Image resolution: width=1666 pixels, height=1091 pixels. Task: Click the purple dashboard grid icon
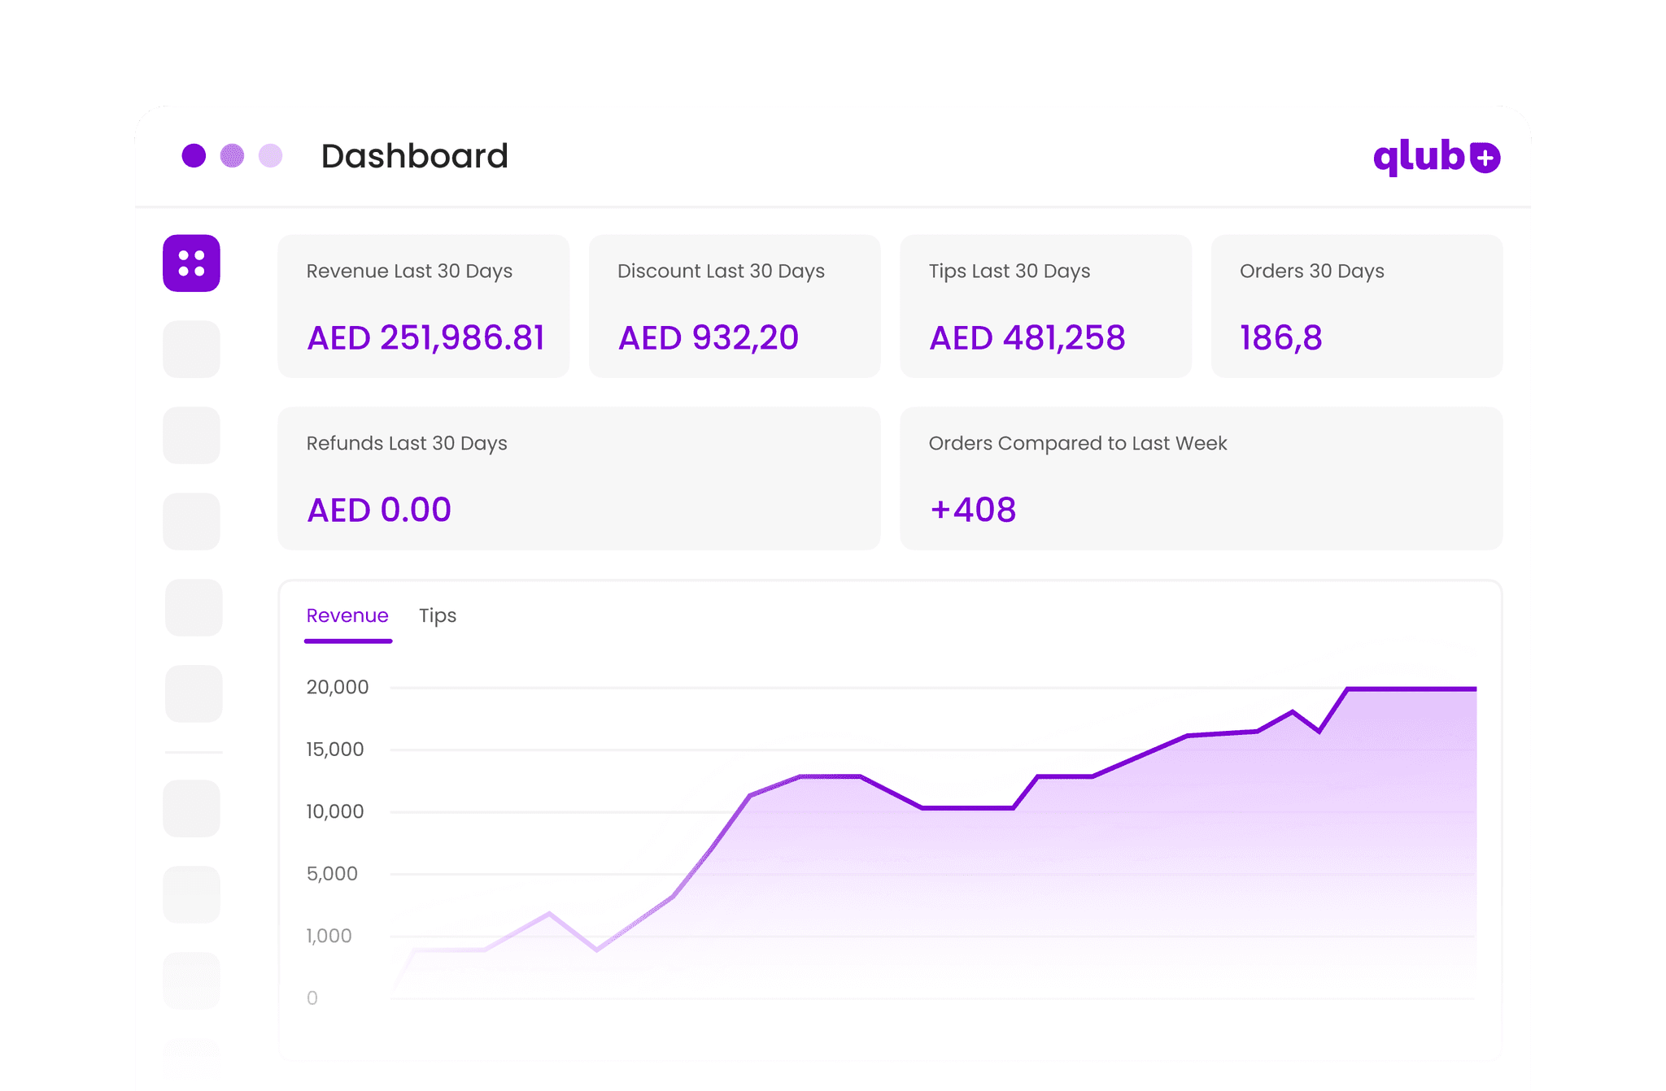(191, 263)
